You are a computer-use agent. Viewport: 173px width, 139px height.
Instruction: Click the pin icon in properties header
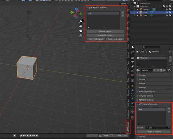tap(170, 52)
